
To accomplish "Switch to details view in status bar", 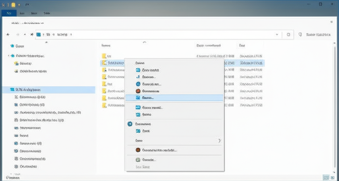I will click(326, 178).
